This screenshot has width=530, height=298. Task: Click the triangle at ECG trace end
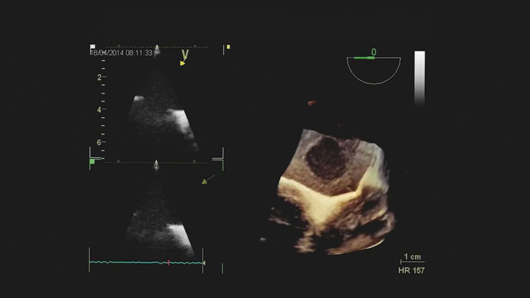[204, 263]
